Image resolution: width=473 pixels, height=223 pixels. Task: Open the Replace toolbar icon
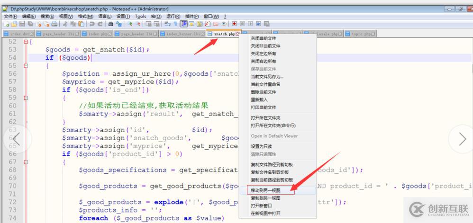(119, 24)
